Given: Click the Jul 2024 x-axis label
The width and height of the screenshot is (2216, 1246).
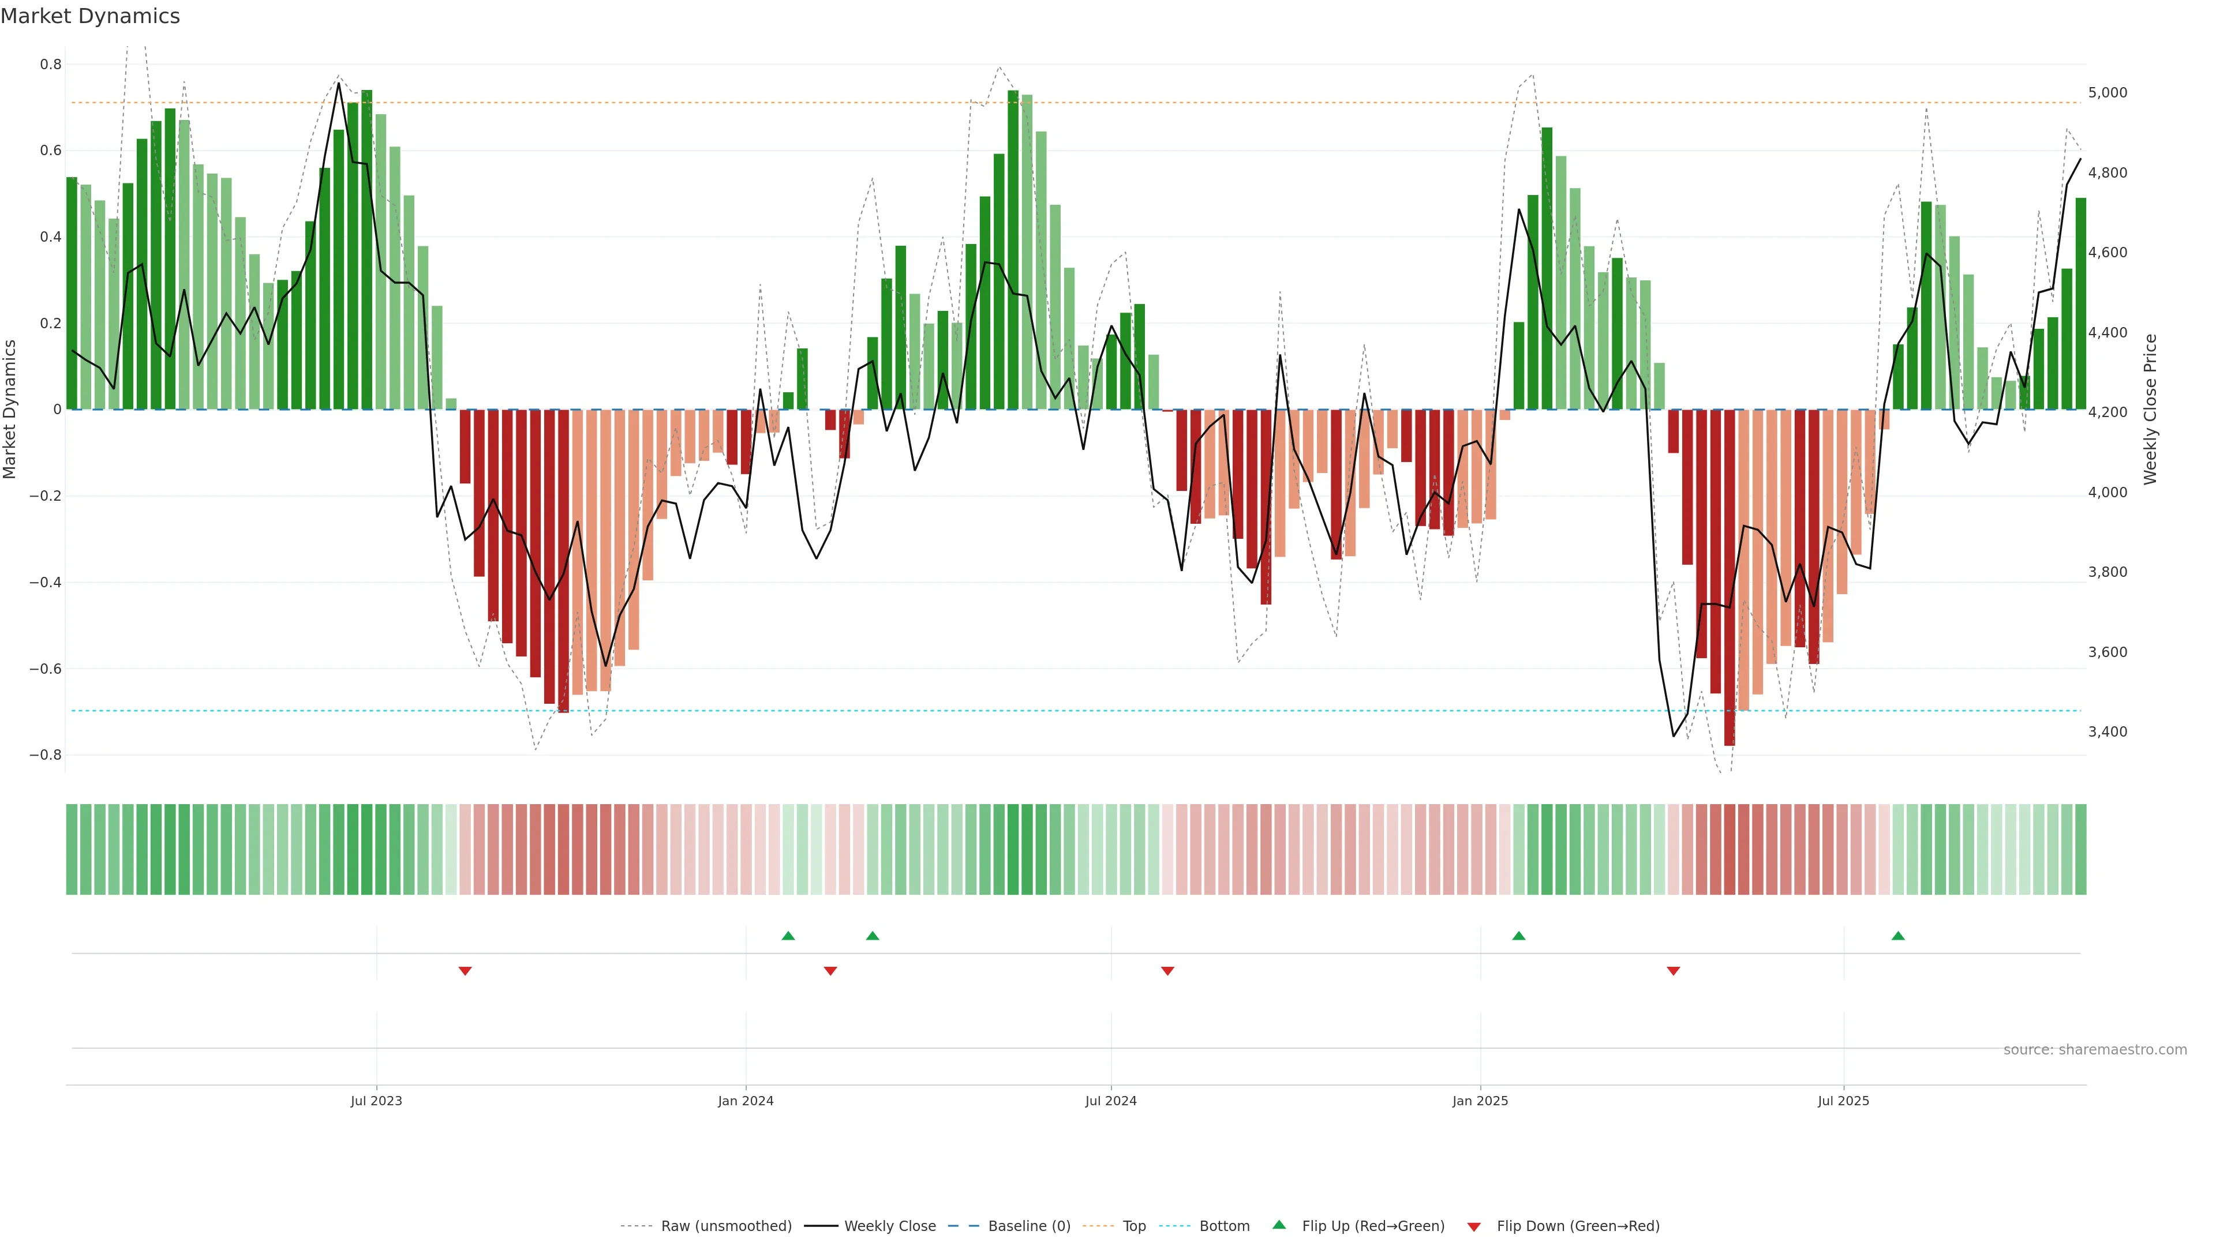Looking at the screenshot, I should pos(1110,1101).
